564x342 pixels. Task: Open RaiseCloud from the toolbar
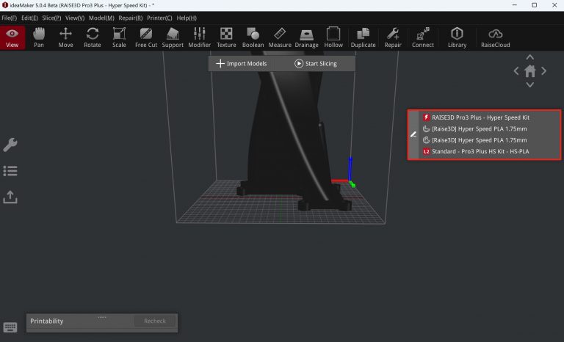point(495,37)
